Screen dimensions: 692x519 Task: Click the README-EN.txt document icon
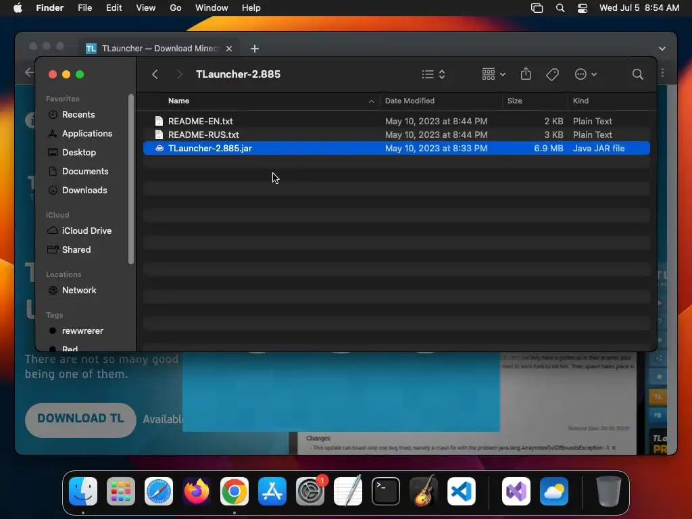[159, 121]
